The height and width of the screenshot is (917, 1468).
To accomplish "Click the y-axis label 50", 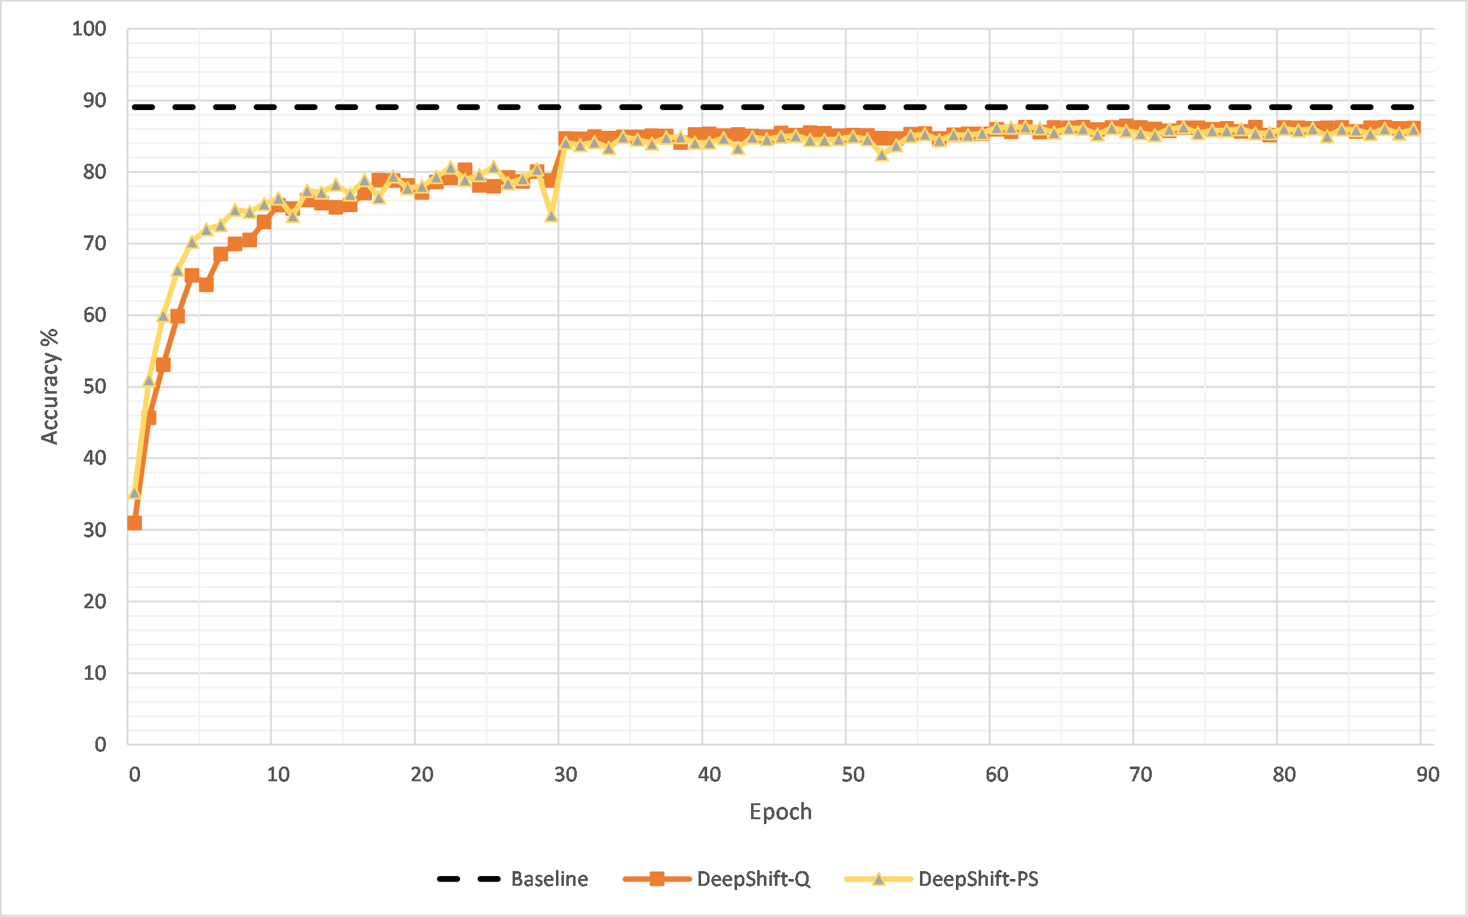I will tap(95, 386).
